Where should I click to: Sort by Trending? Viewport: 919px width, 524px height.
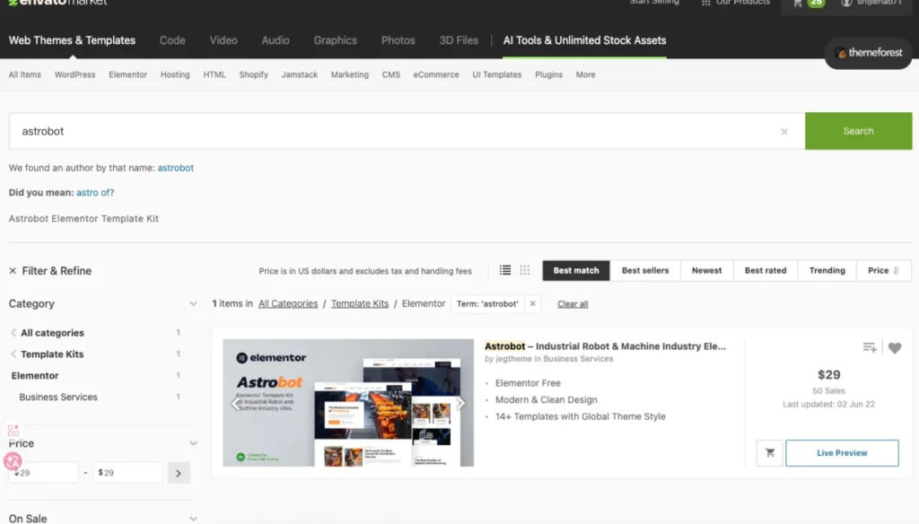pos(827,270)
